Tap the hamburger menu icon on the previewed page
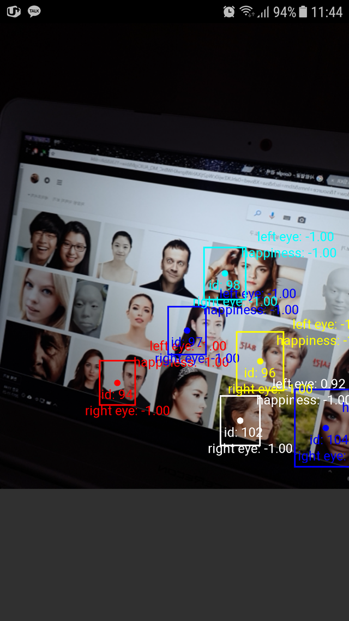The width and height of the screenshot is (349, 621). tap(59, 182)
